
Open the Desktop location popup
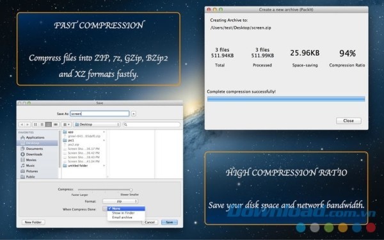[x=97, y=124]
